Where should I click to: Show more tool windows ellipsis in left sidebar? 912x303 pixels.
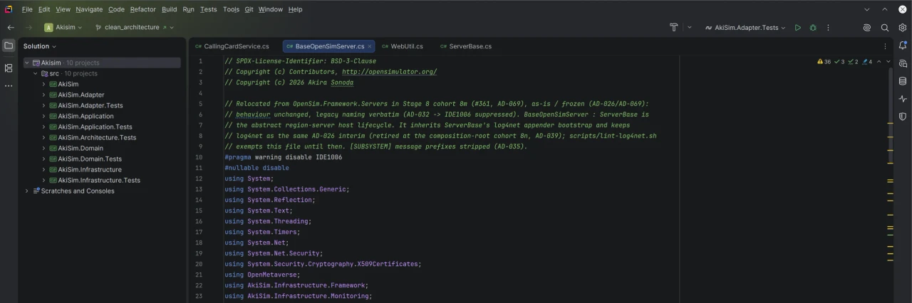point(9,86)
